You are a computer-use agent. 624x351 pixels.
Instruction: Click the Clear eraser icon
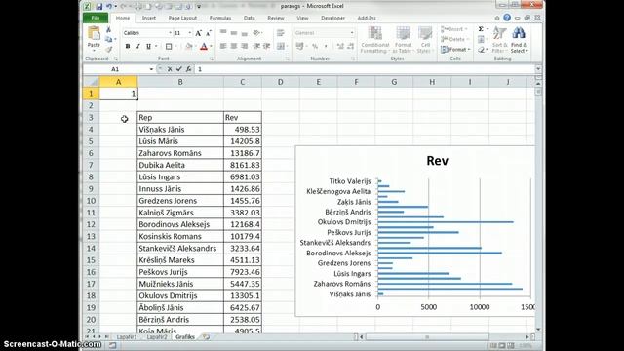tap(481, 50)
